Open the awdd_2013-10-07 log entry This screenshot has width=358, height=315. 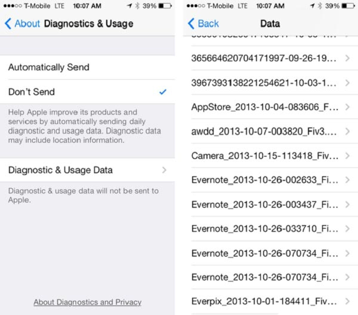click(270, 132)
